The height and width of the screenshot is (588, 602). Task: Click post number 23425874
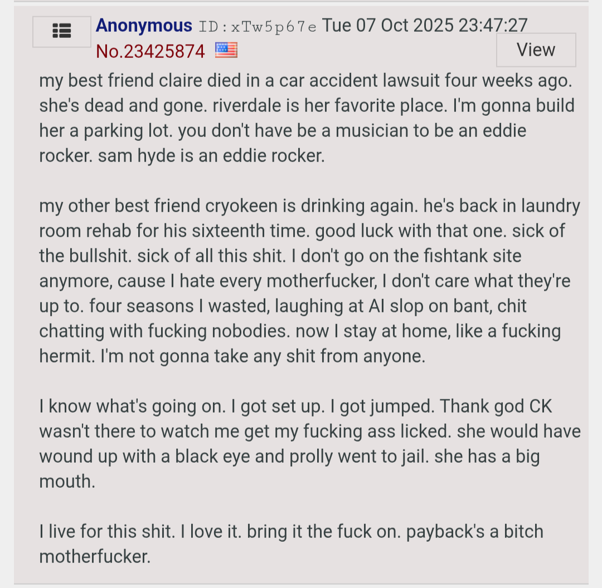[164, 51]
